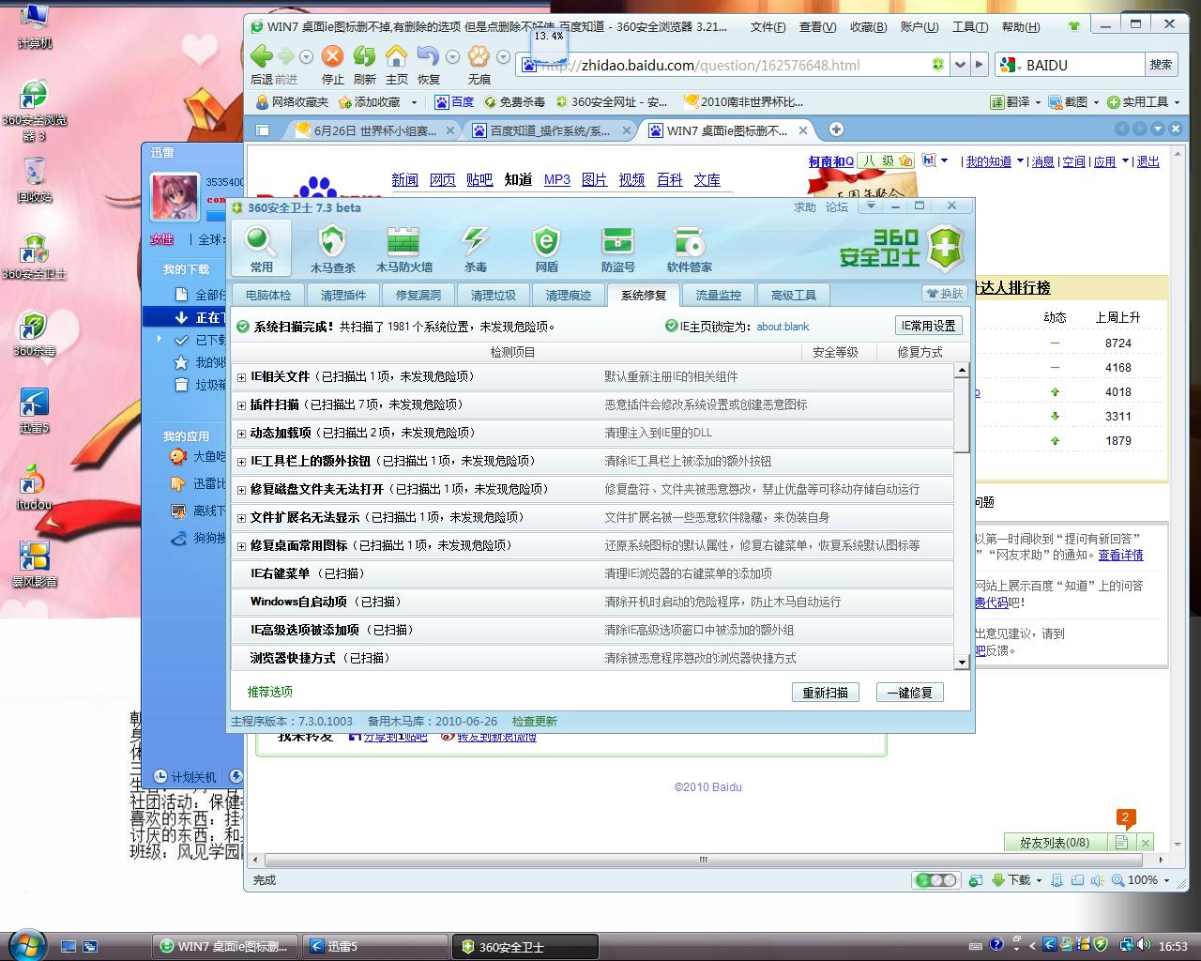This screenshot has height=961, width=1201.
Task: Switch to the 迅雷5 taskbar button
Action: click(x=375, y=946)
